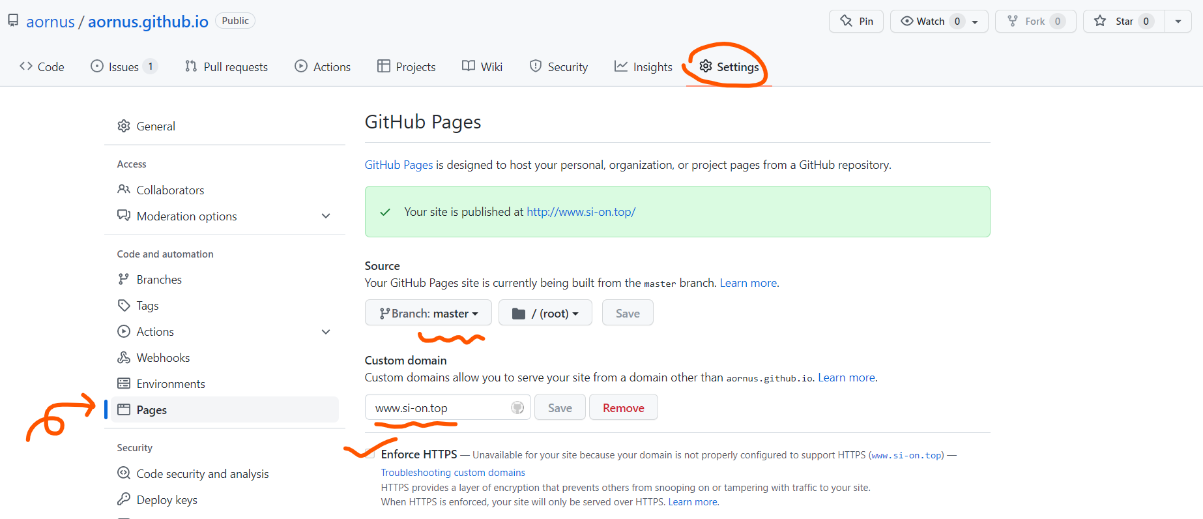Click the Star repository button
Viewport: 1203px width, 519px height.
[1123, 21]
